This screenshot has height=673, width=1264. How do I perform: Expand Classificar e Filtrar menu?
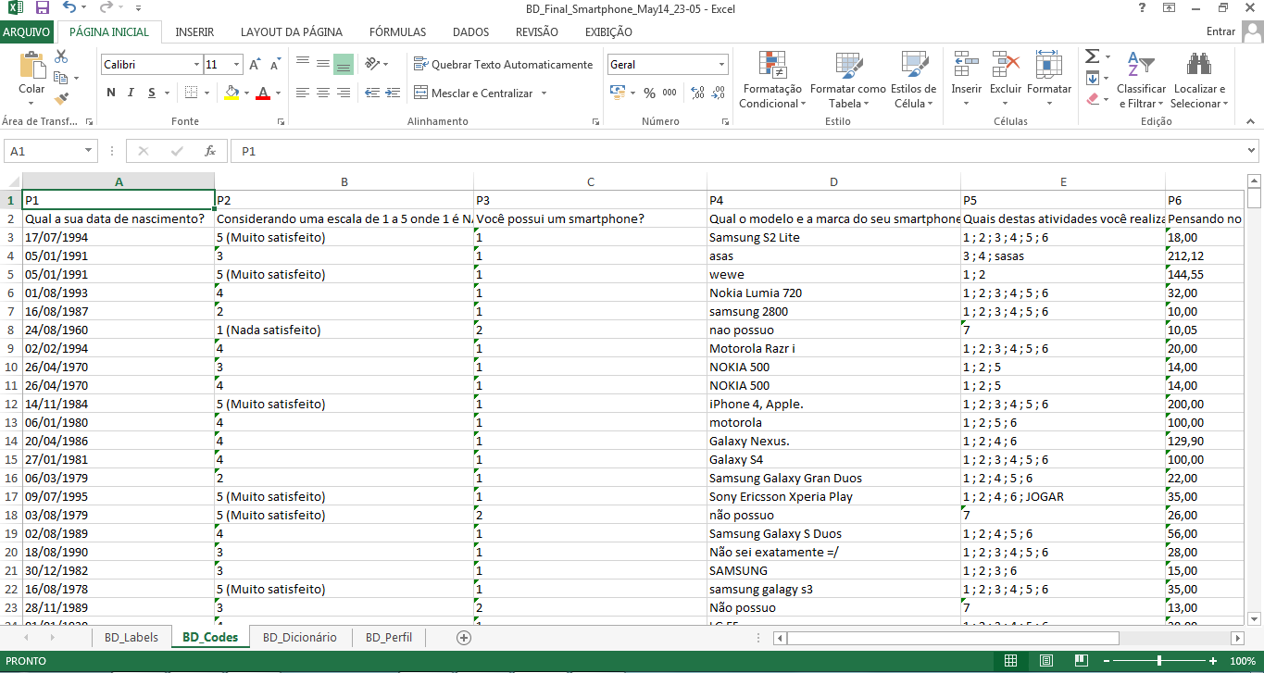[x=1142, y=80]
